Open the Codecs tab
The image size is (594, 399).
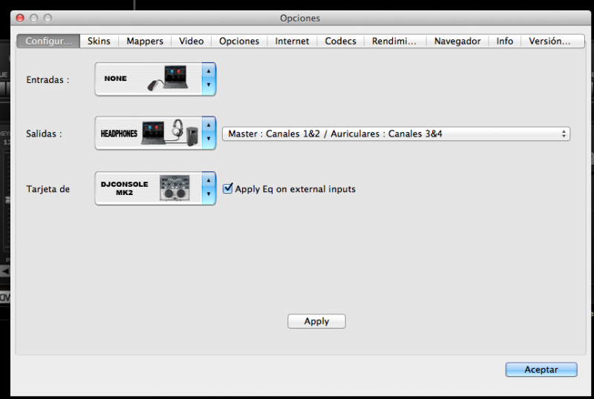coord(341,41)
